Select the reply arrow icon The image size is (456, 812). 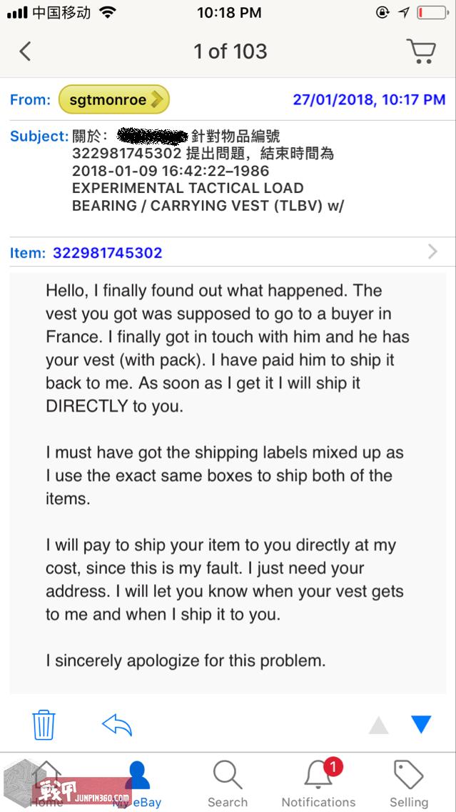point(116,724)
